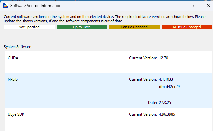Select the NxLib row name
The height and width of the screenshot is (131, 213).
[13, 79]
